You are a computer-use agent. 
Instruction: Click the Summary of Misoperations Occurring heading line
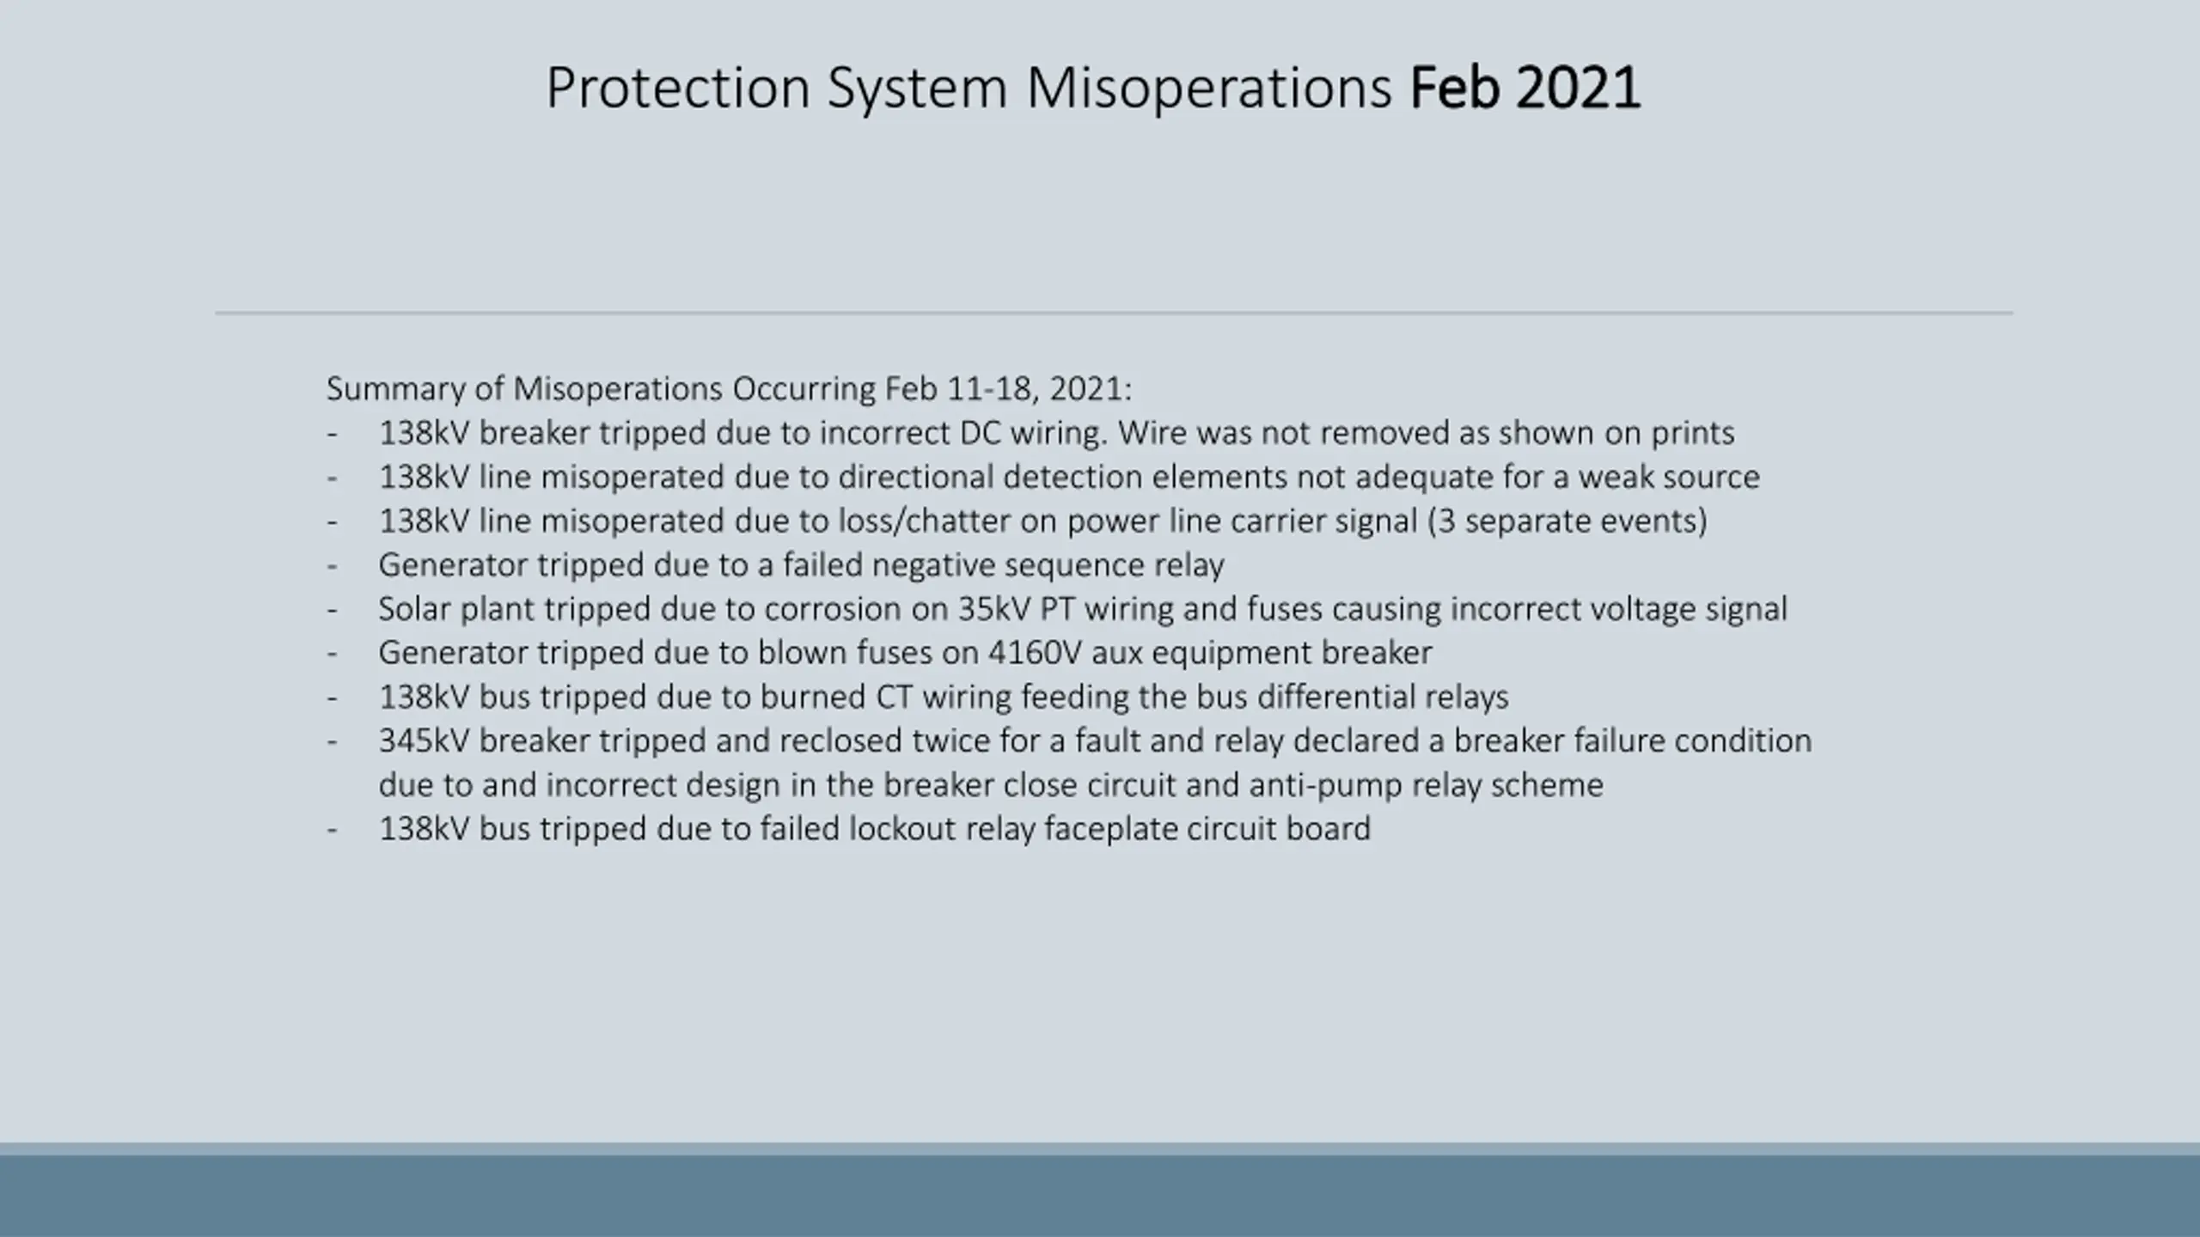(x=729, y=389)
